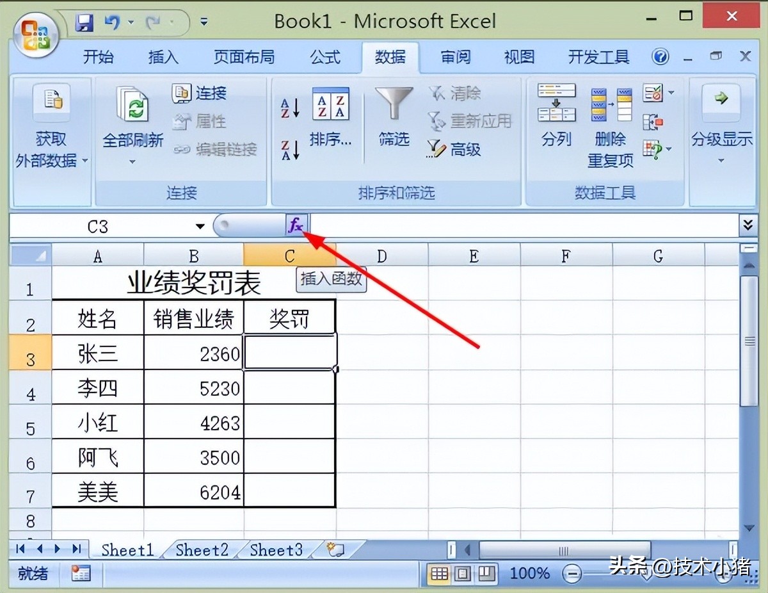Click the consolidate icon in 数据工具
The image size is (768, 593).
(x=653, y=122)
